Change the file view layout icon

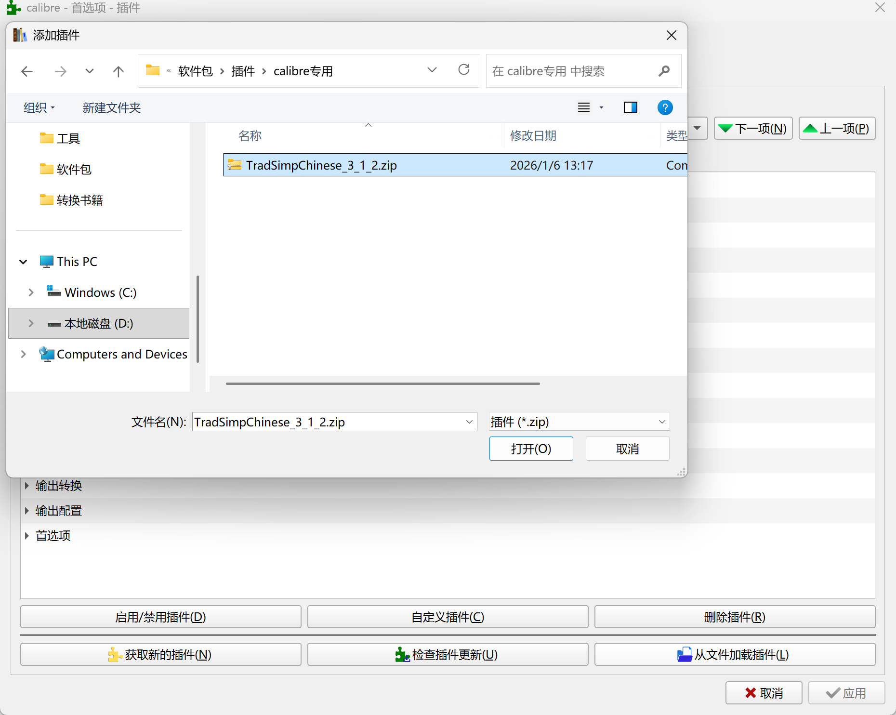584,107
